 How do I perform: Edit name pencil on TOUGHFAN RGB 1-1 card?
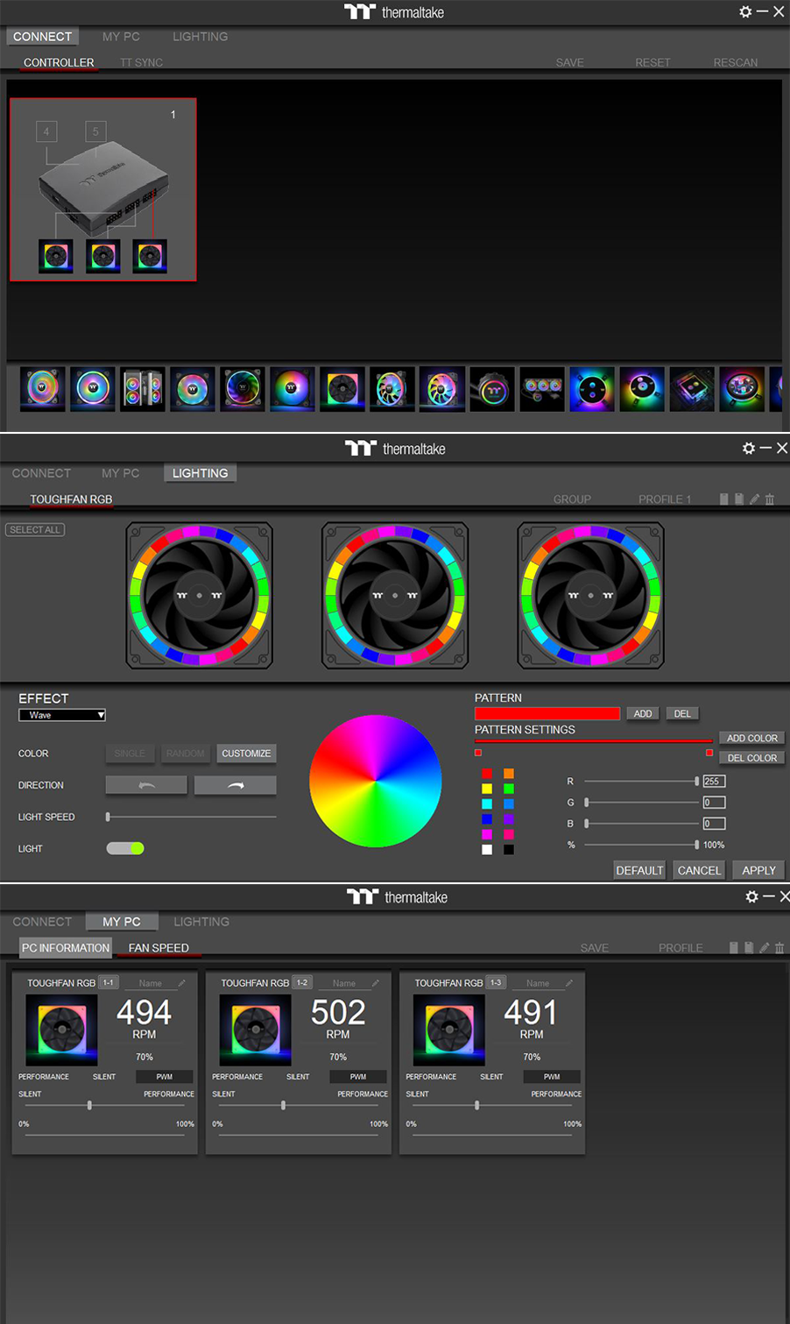182,983
